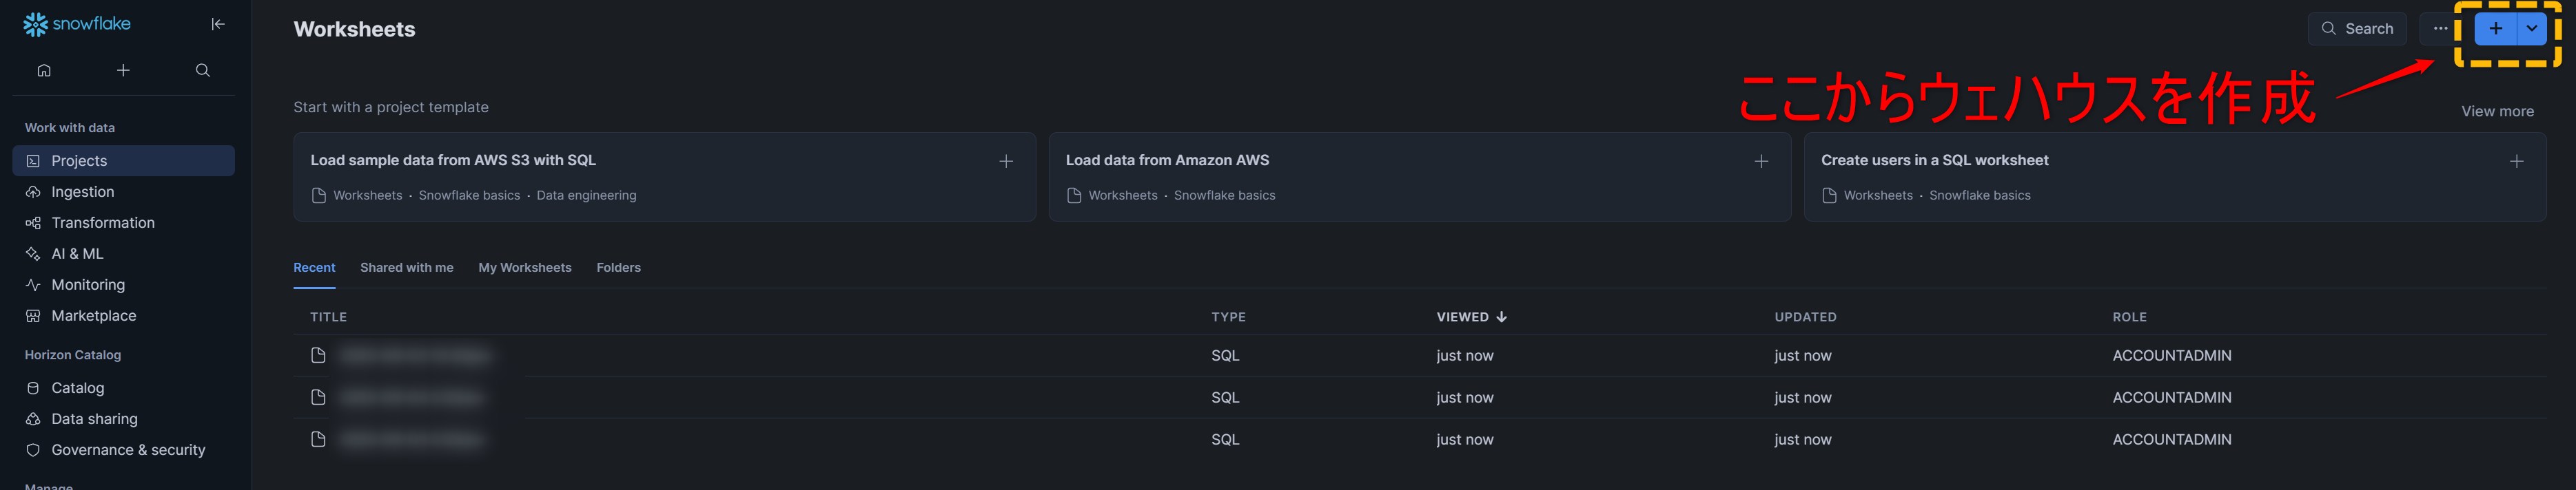Collapse the left navigation sidebar

tap(218, 24)
